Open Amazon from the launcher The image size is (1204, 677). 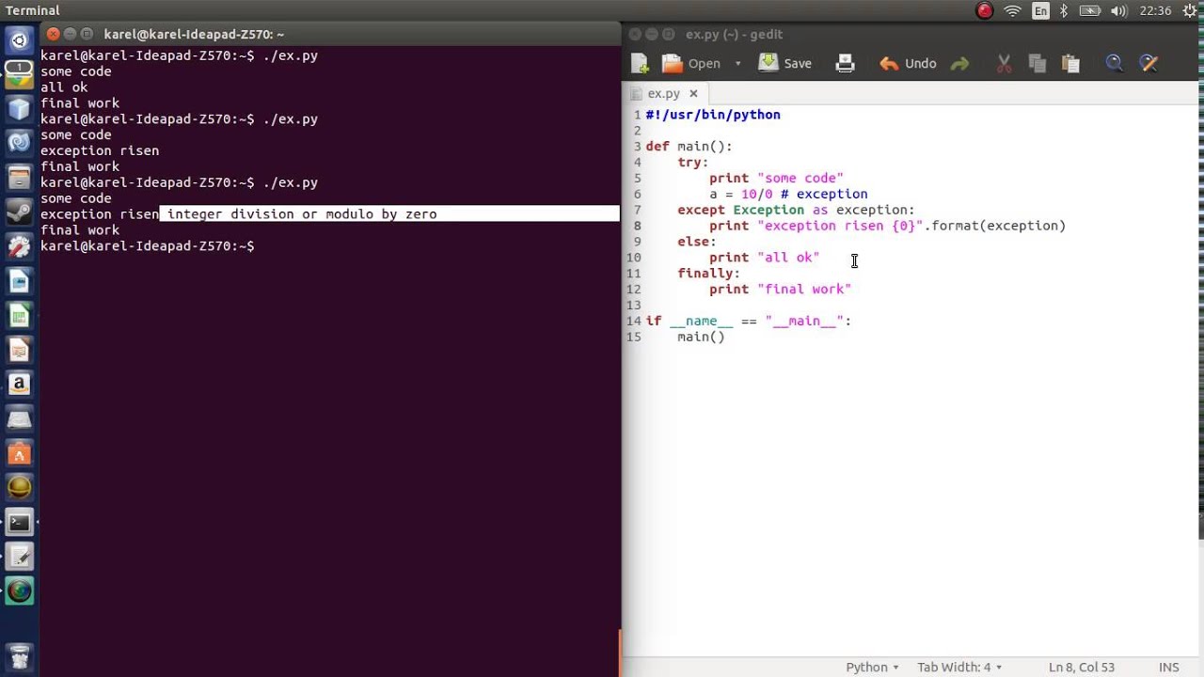pyautogui.click(x=19, y=384)
